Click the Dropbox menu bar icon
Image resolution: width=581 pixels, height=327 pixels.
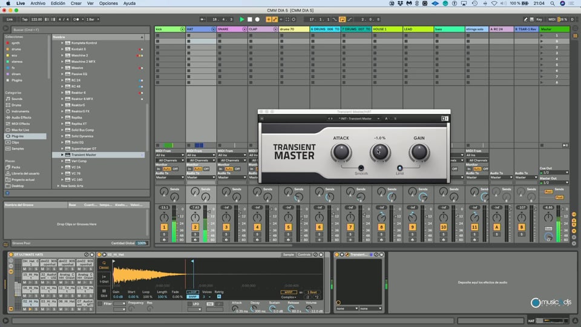point(401,4)
